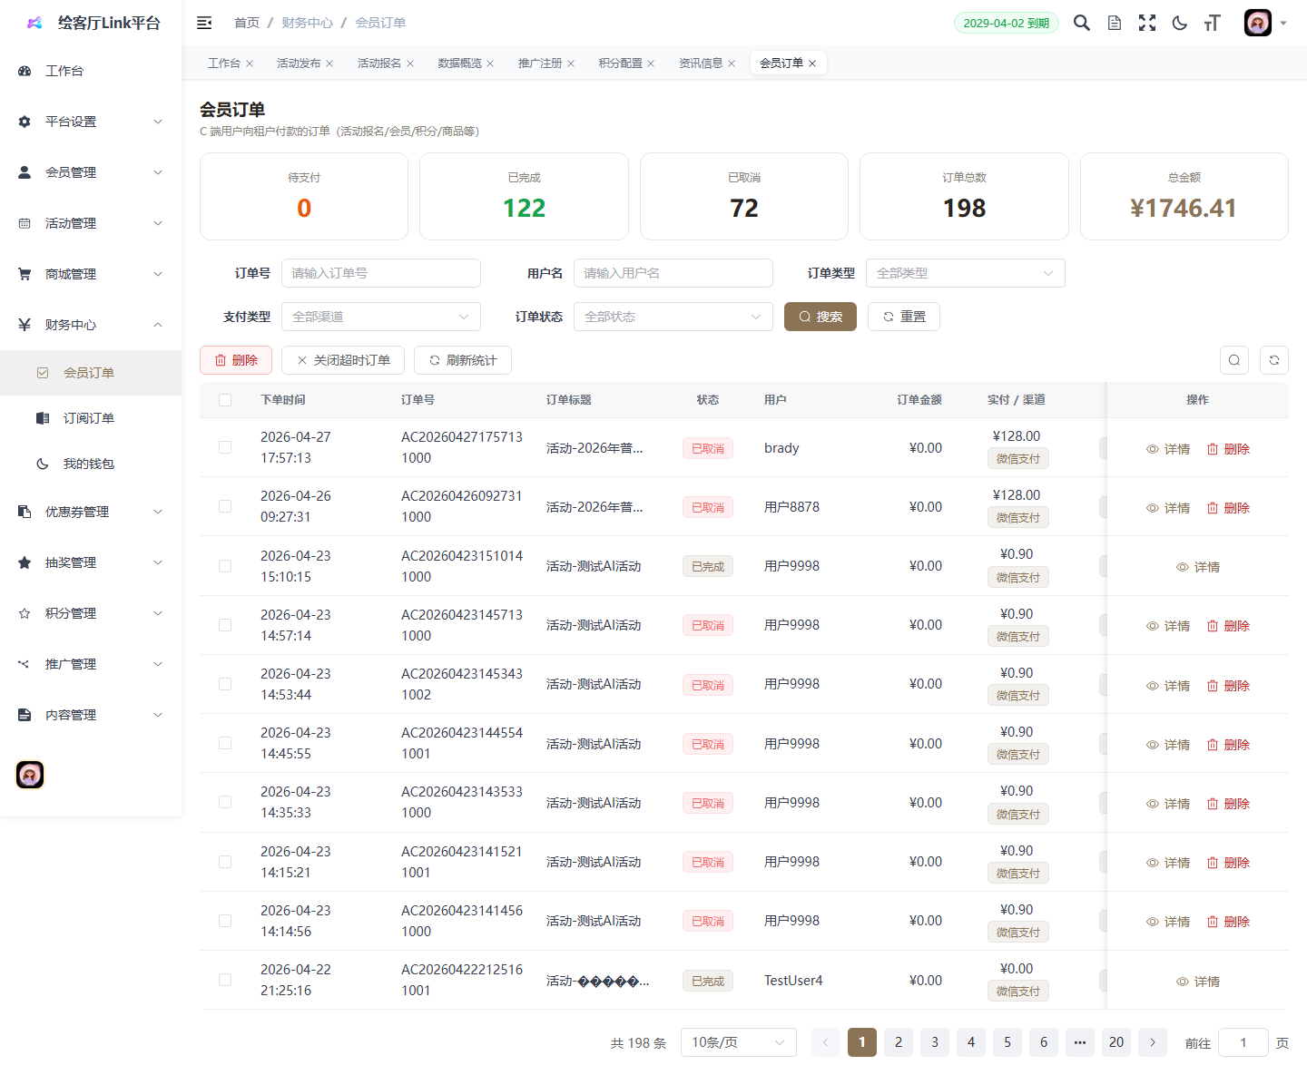
Task: Select the checkbox for brady's order row
Action: pyautogui.click(x=225, y=447)
